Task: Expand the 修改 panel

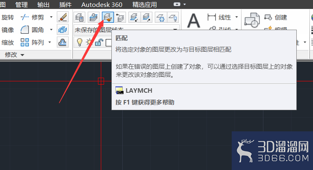Action: pos(15,55)
